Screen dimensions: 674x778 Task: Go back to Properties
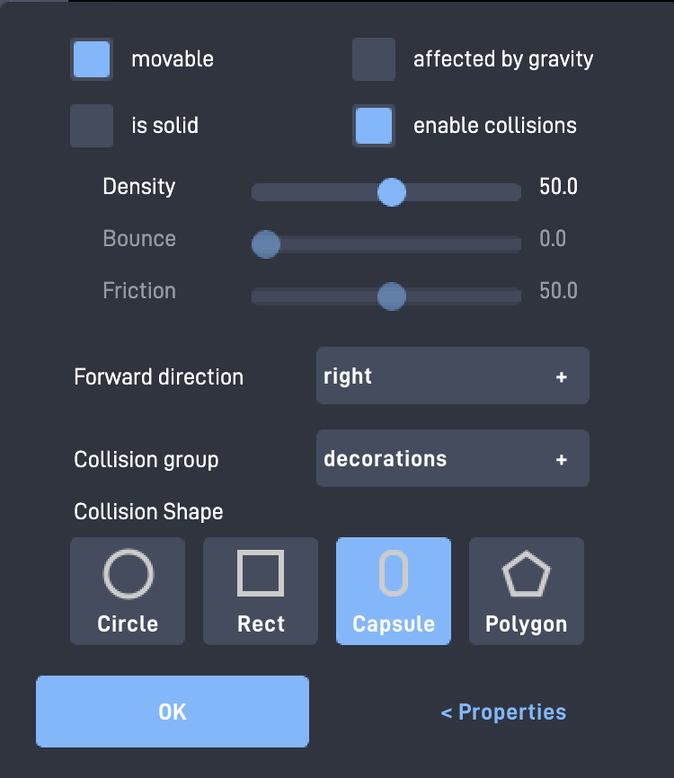click(x=503, y=712)
